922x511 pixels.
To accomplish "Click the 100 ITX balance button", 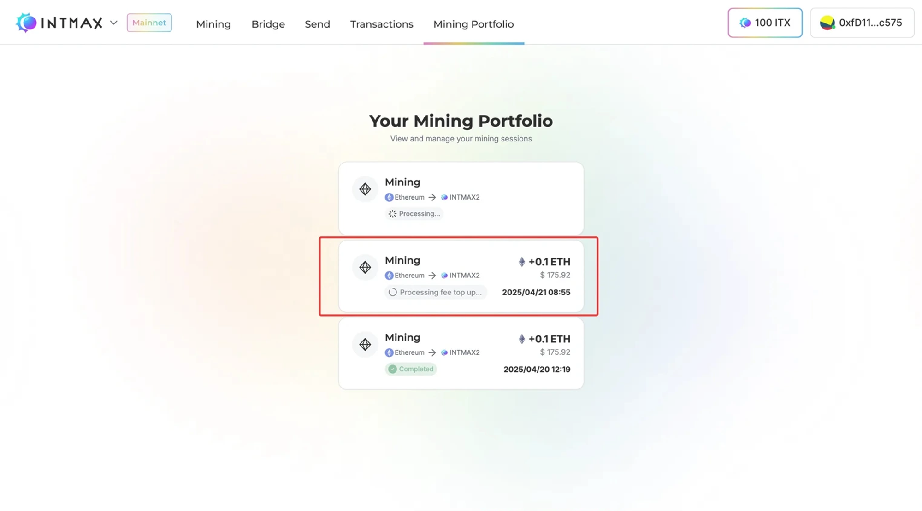I will coord(765,23).
